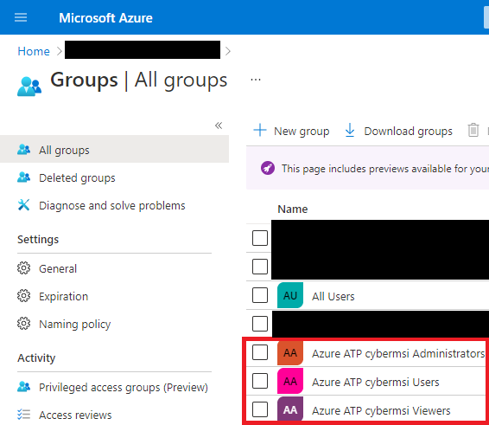Click the Settings section heading

38,240
